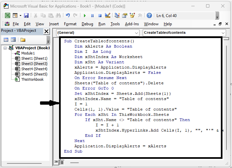Open the Add-Ins menu
The height and width of the screenshot is (168, 232).
coord(132,24)
